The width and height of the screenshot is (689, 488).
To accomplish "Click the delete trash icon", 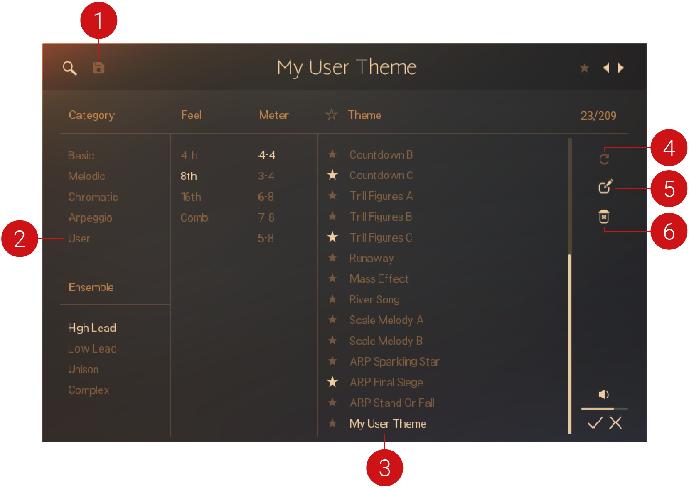I will [604, 217].
